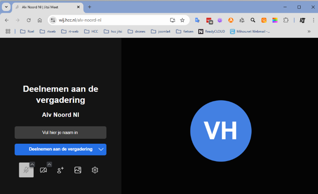Viewport: 318px width, 194px height.
Task: Open the invite people icon
Action: [x=60, y=170]
